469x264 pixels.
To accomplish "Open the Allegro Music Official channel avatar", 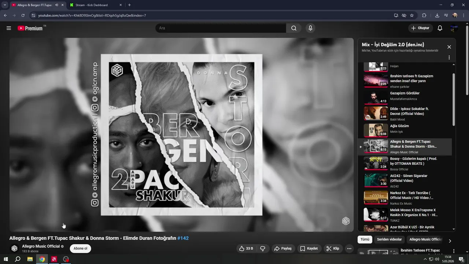I will click(x=14, y=249).
